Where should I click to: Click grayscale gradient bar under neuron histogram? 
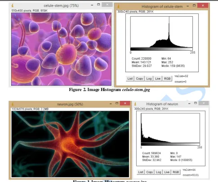pyautogui.click(x=170, y=144)
